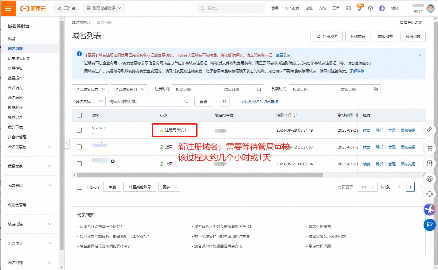Open the mobile APP floating icon
The height and width of the screenshot is (270, 438).
[429, 164]
